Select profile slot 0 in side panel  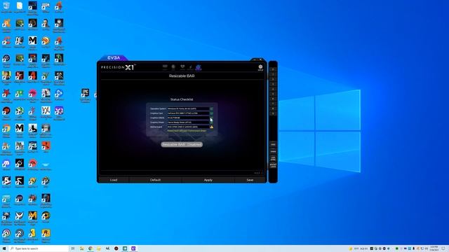pos(273,69)
